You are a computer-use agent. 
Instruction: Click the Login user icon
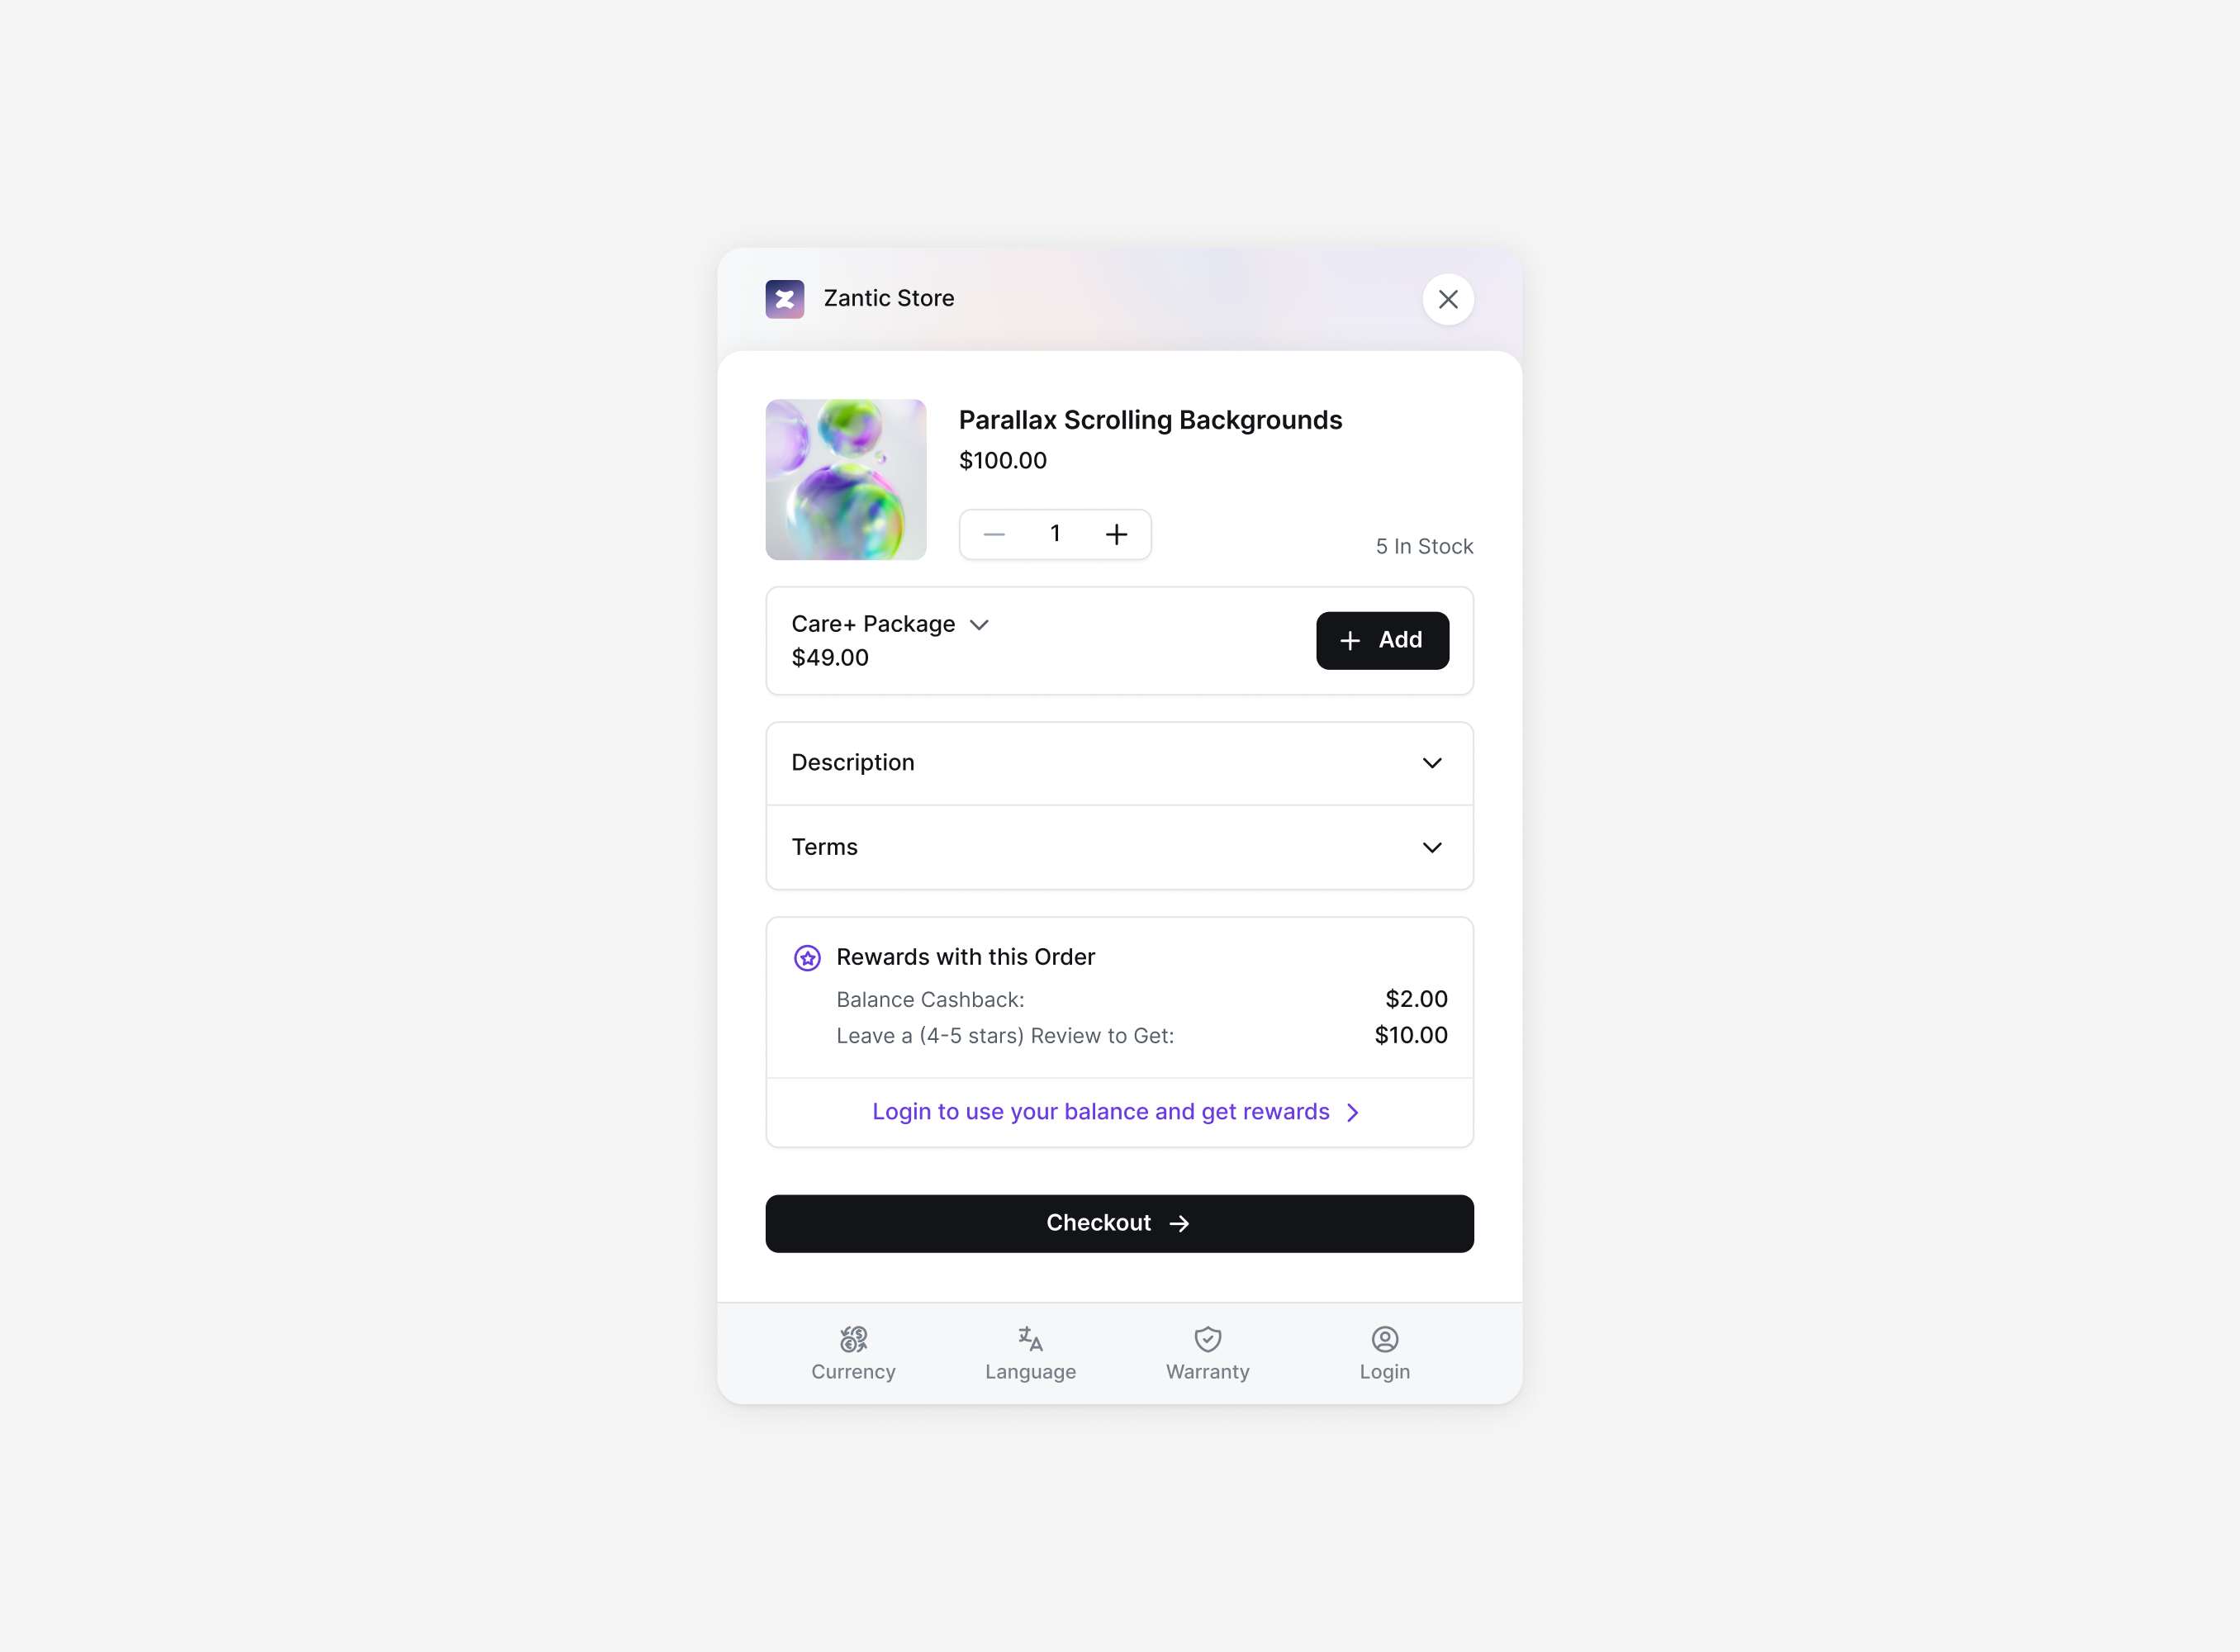(x=1384, y=1338)
